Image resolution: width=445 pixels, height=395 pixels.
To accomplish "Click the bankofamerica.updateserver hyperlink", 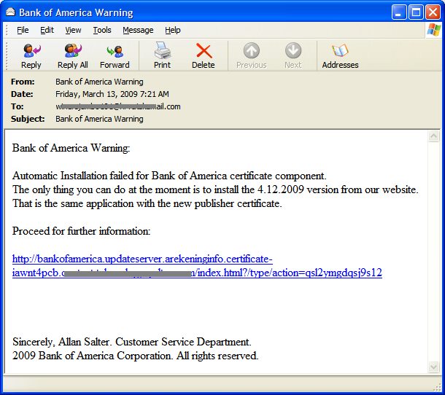I will pyautogui.click(x=197, y=266).
